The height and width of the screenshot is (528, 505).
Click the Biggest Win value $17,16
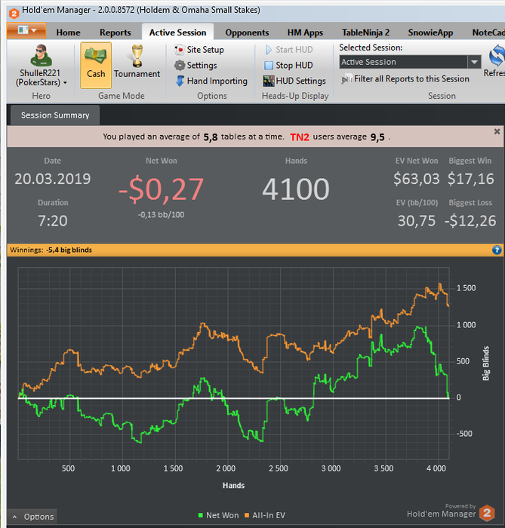(470, 179)
